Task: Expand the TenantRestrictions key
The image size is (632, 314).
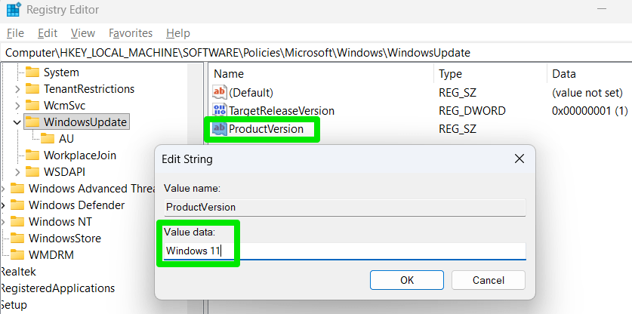Action: [x=17, y=89]
